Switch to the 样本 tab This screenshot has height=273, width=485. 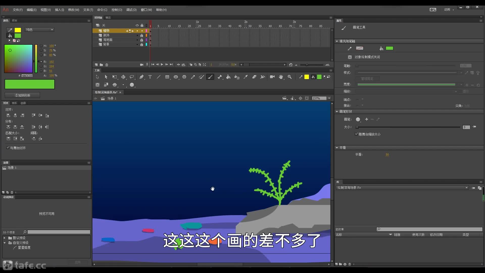[x=15, y=20]
